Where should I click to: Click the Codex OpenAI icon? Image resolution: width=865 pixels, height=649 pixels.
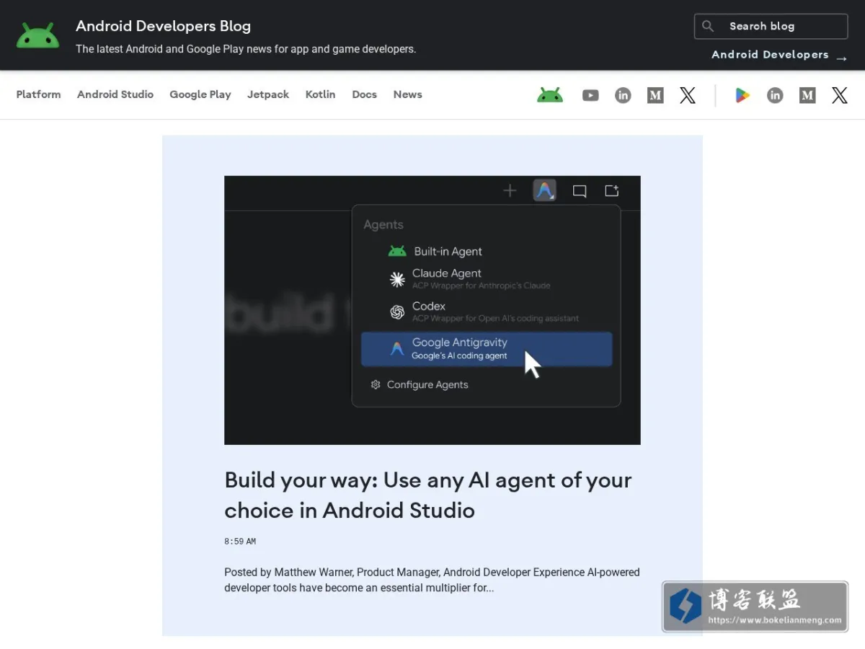[397, 312]
